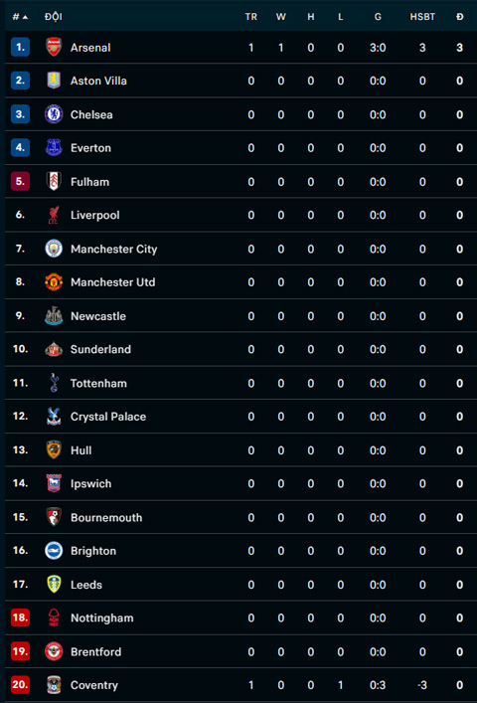The height and width of the screenshot is (703, 477).
Task: Click the Manchester Utd badge icon
Action: coord(54,282)
